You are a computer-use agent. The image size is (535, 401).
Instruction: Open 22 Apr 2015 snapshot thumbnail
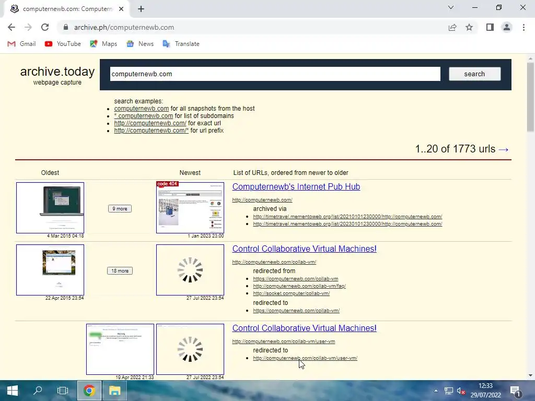pyautogui.click(x=50, y=270)
